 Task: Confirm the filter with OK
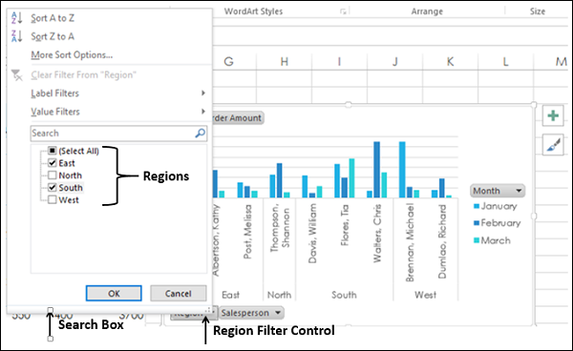[x=114, y=294]
